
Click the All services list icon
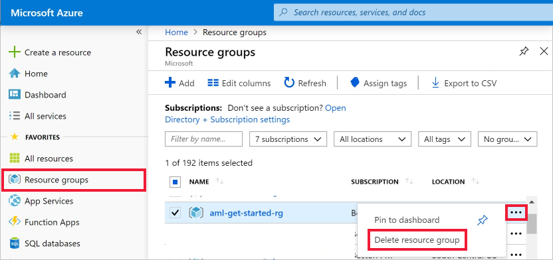tap(15, 116)
